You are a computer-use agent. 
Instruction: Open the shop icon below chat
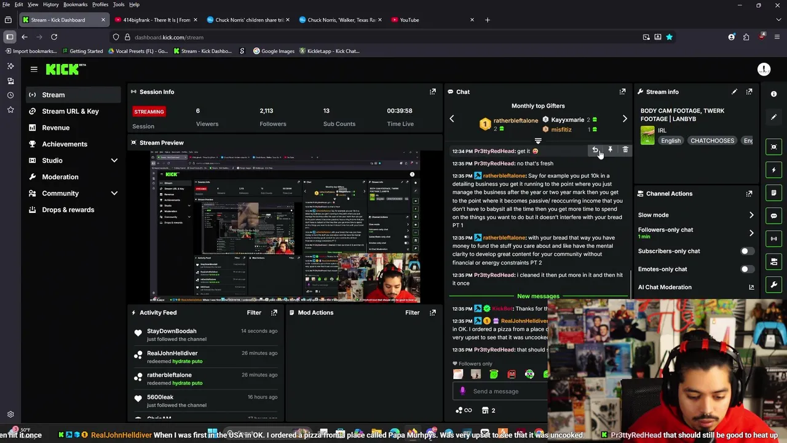tap(489, 410)
